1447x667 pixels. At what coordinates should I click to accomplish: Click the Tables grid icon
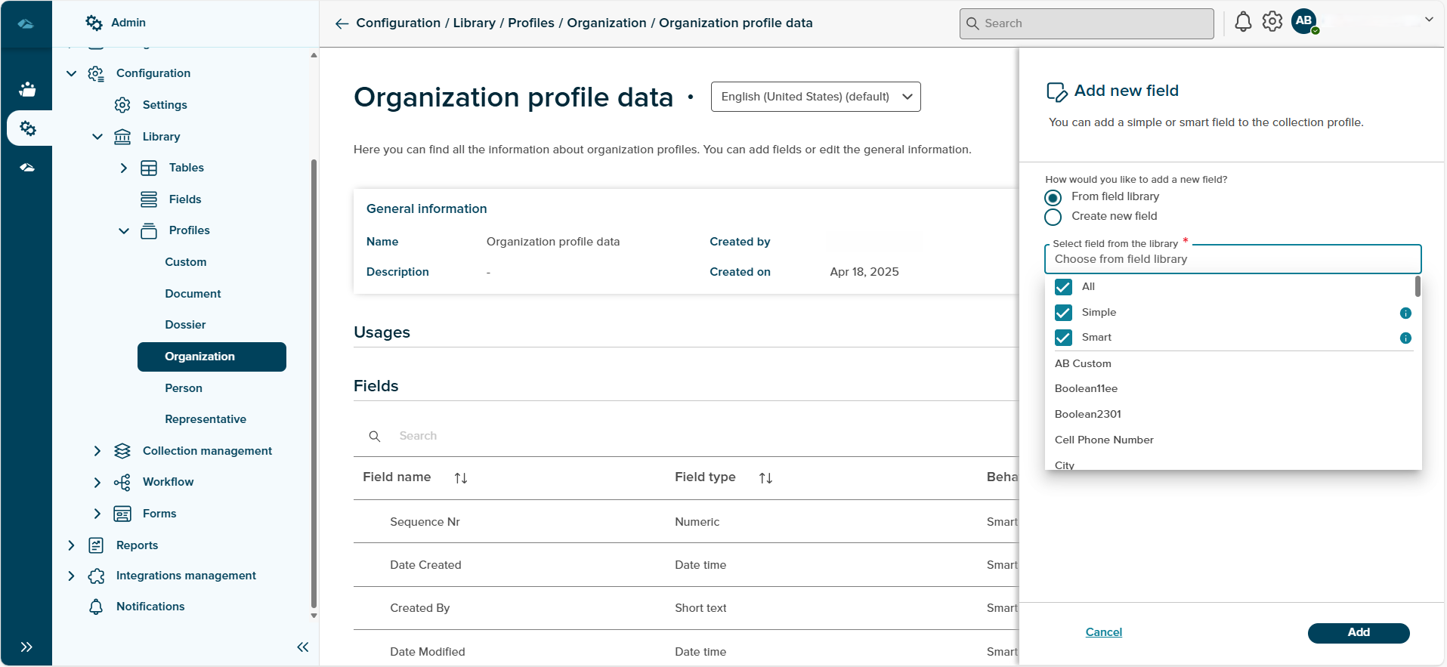(149, 168)
